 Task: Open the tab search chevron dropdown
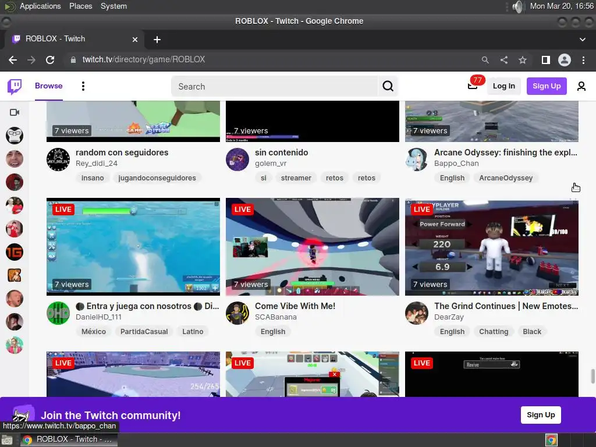(582, 40)
